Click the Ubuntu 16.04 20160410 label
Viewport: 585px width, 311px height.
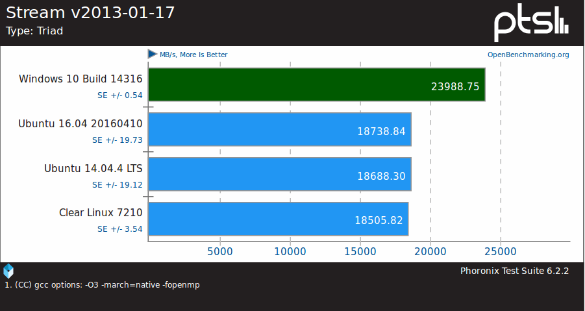pos(81,123)
